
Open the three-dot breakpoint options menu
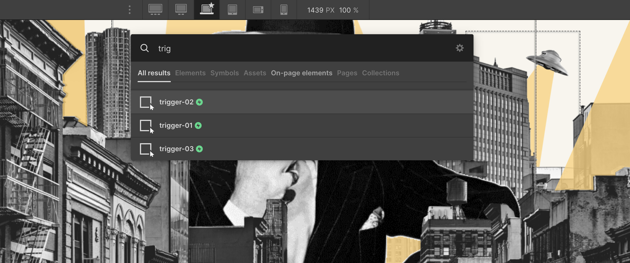click(x=130, y=10)
